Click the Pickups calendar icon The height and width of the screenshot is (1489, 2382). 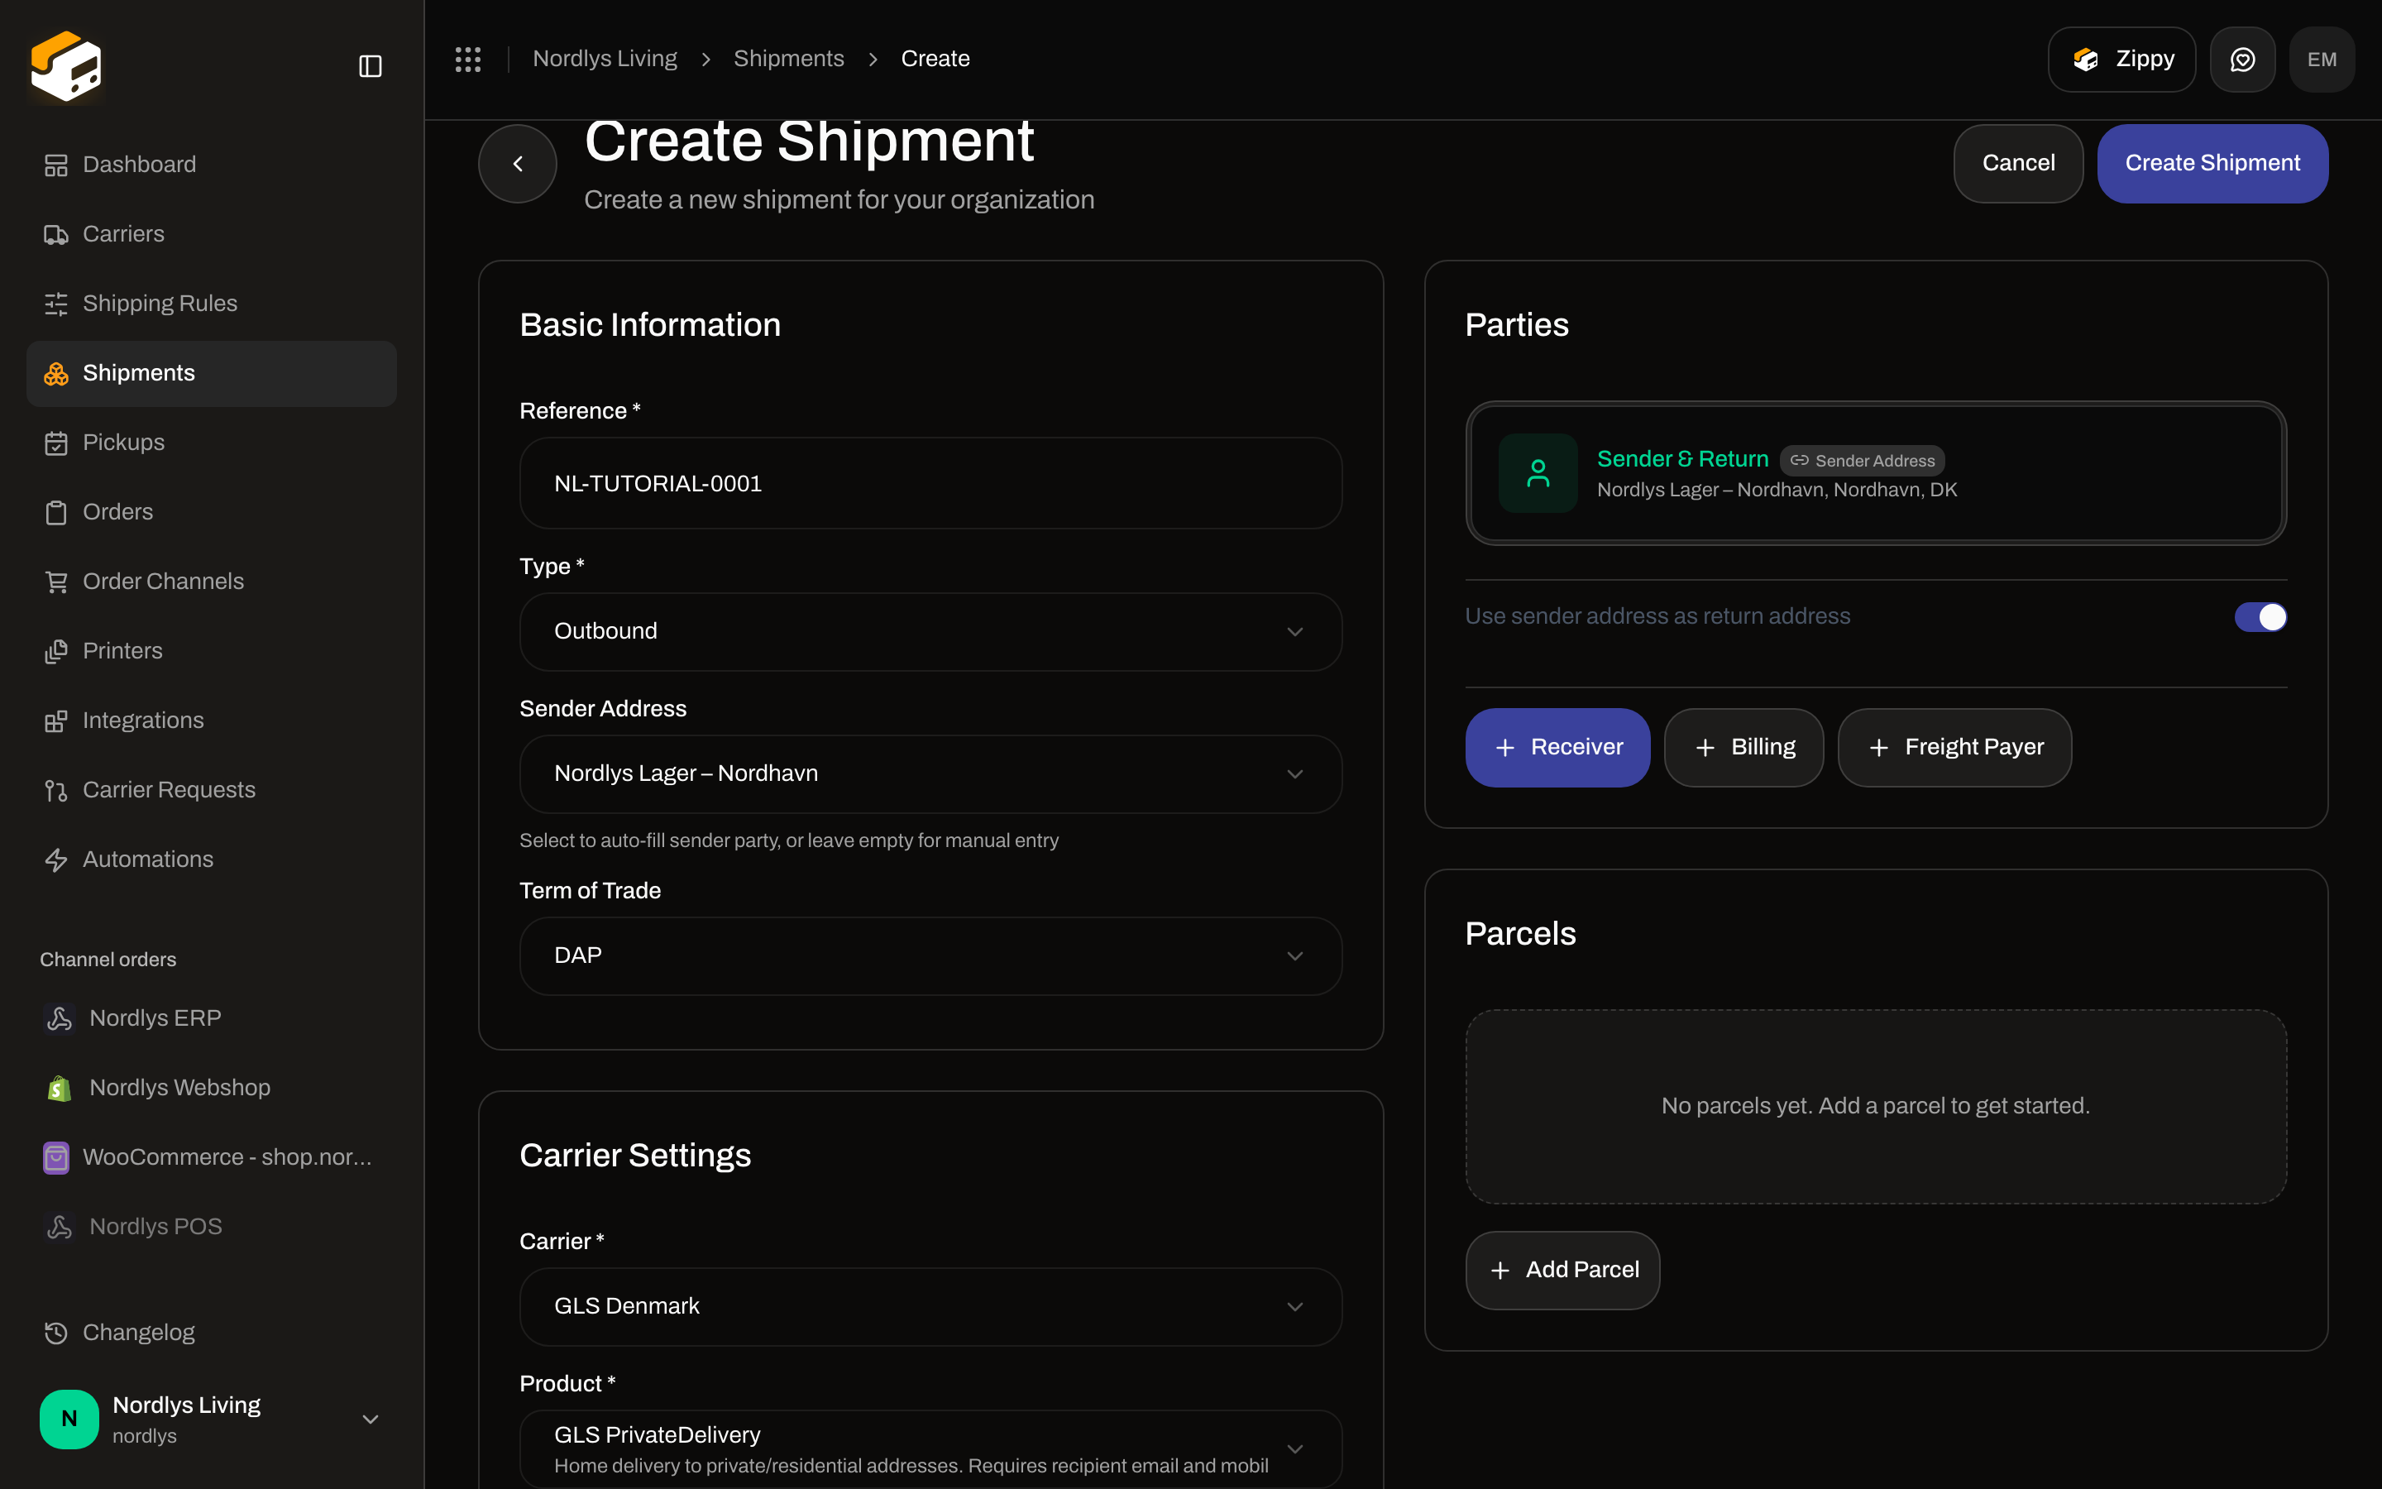56,443
